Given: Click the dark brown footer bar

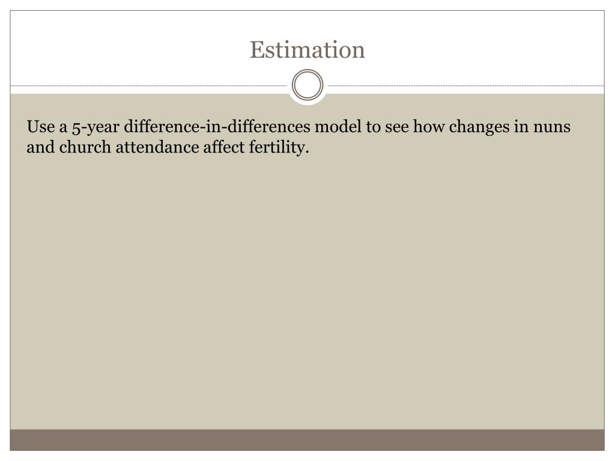Looking at the screenshot, I should (307, 440).
